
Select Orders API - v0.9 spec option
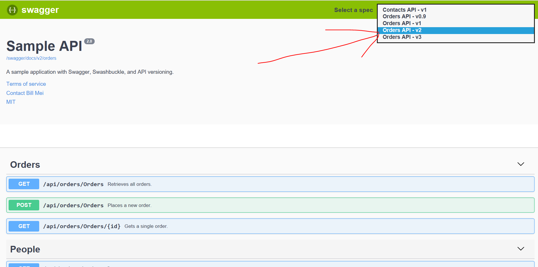(456, 17)
